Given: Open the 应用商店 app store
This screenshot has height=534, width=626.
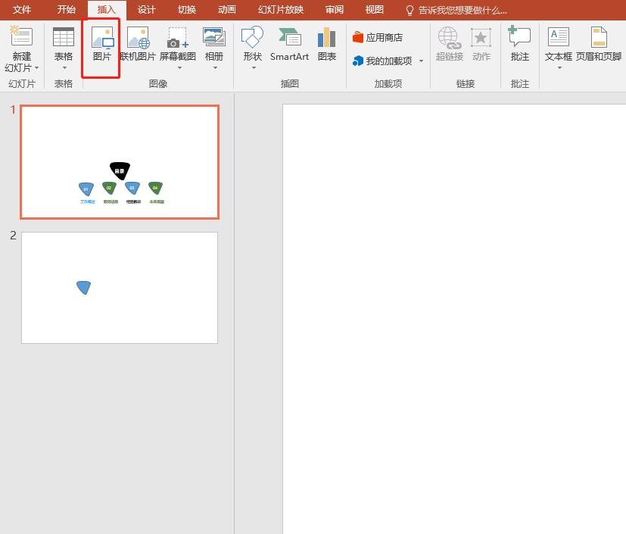Looking at the screenshot, I should pyautogui.click(x=378, y=36).
